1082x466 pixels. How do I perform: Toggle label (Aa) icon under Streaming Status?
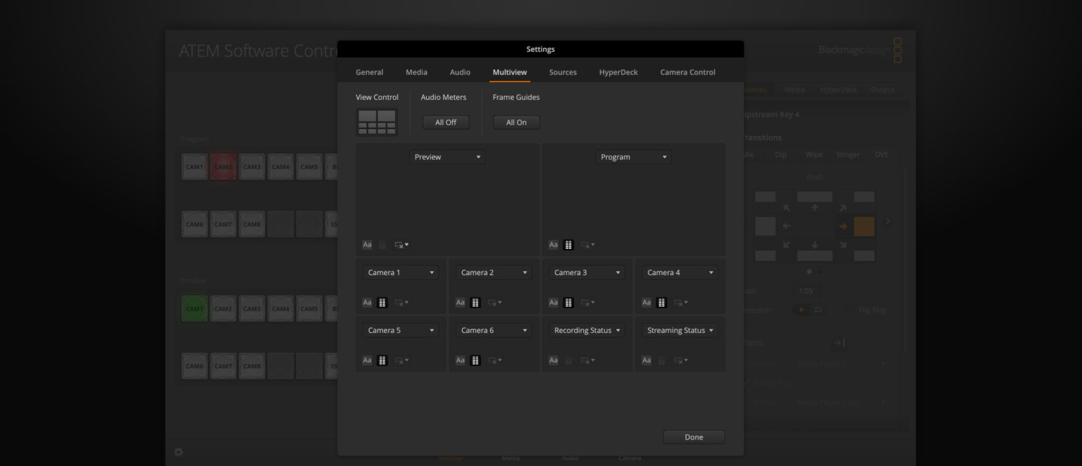646,361
